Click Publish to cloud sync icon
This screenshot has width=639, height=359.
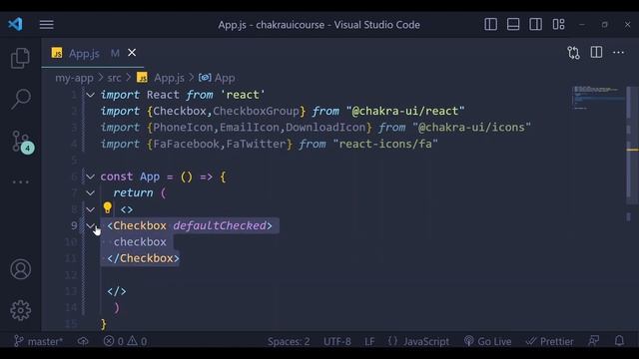click(83, 341)
